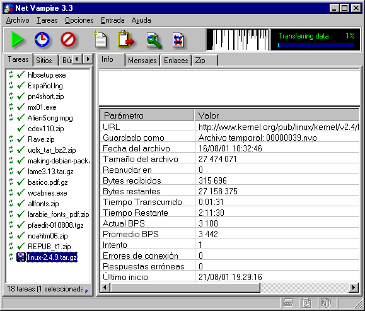Click the checkmark beside REPUB_t1.zip

(x=21, y=246)
